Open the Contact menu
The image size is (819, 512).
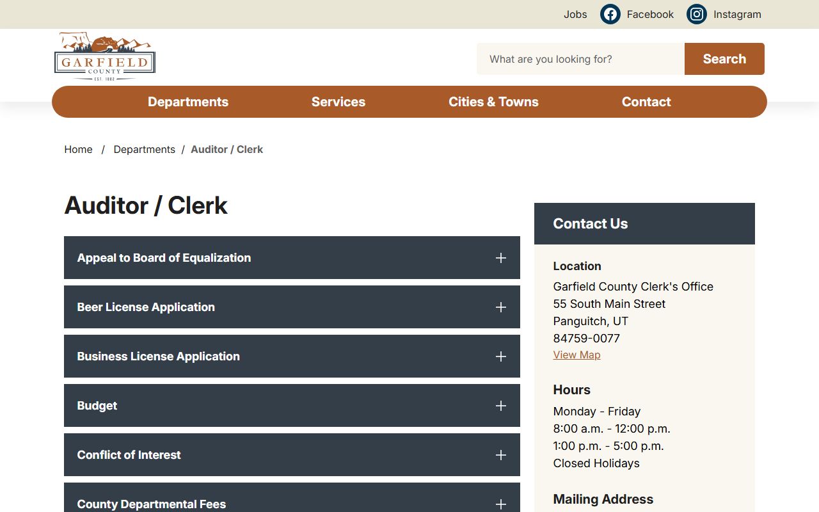click(646, 102)
